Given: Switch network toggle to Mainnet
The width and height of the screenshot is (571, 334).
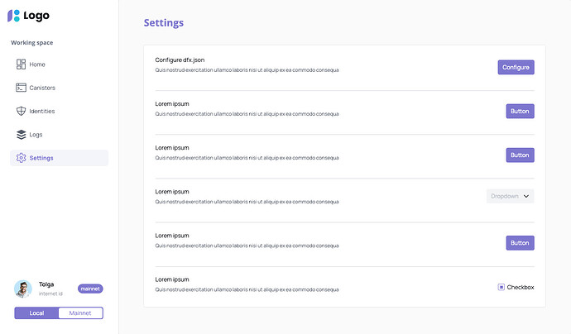Looking at the screenshot, I should (80, 313).
